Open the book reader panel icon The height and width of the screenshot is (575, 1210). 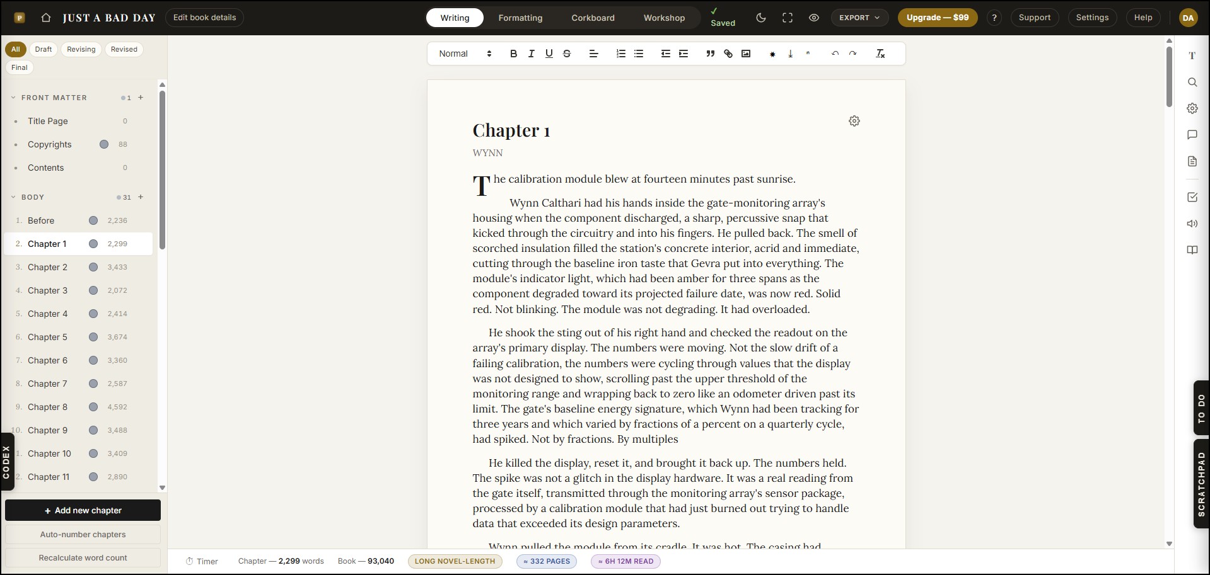tap(1192, 250)
